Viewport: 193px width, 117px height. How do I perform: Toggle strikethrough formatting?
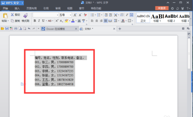click(50, 21)
